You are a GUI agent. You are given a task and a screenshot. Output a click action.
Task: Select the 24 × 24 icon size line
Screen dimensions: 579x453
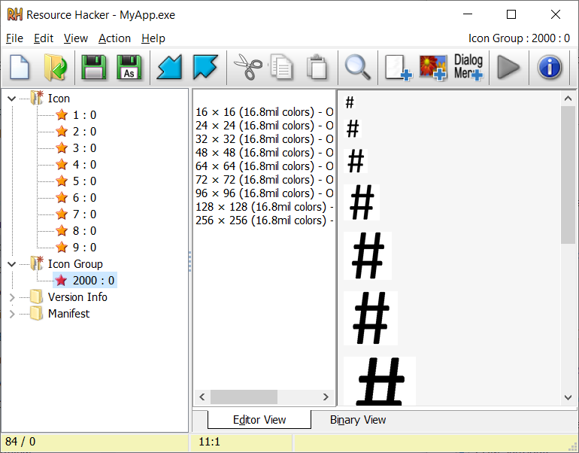coord(265,126)
